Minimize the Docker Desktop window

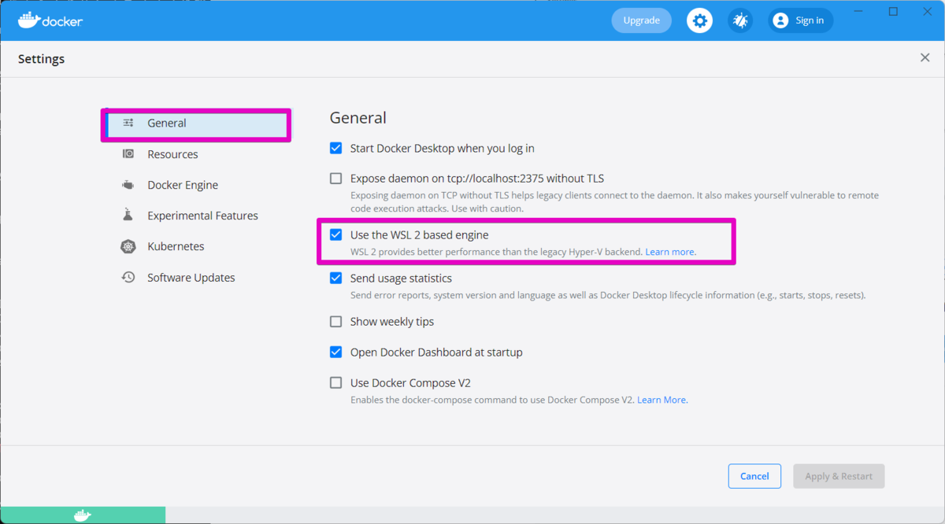pyautogui.click(x=857, y=12)
